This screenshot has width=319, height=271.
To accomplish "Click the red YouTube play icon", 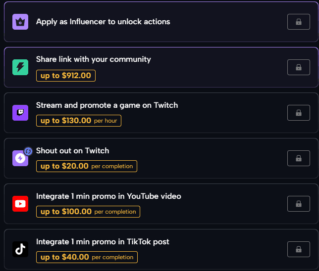I will click(20, 204).
